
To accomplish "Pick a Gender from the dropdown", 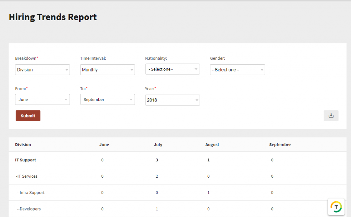I will click(237, 70).
